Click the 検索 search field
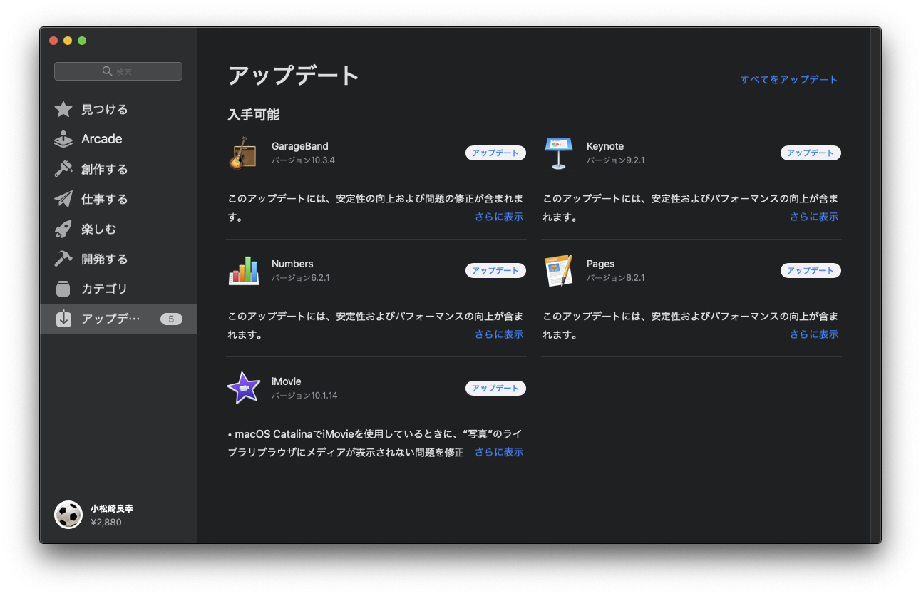 pos(118,71)
